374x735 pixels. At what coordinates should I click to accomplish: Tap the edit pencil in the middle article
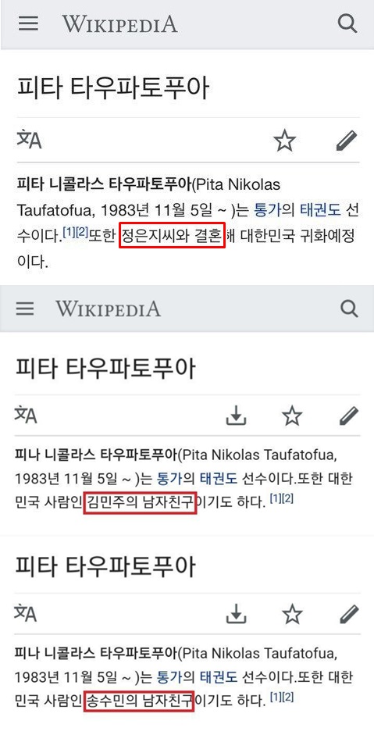[x=348, y=416]
